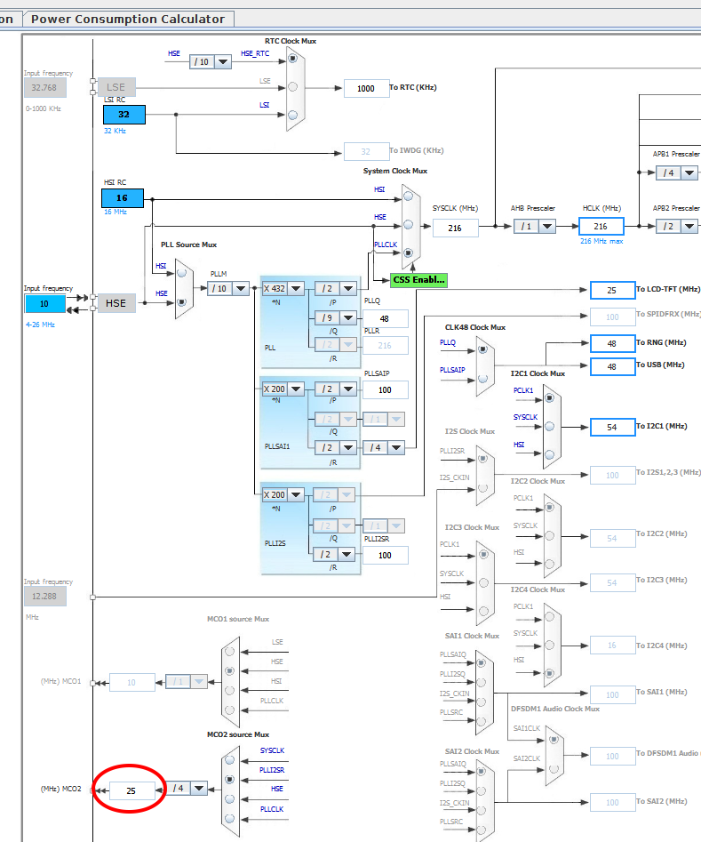Open the MCO2 /4 divider dropdown
Viewport: 701px width, 842px height.
(199, 789)
